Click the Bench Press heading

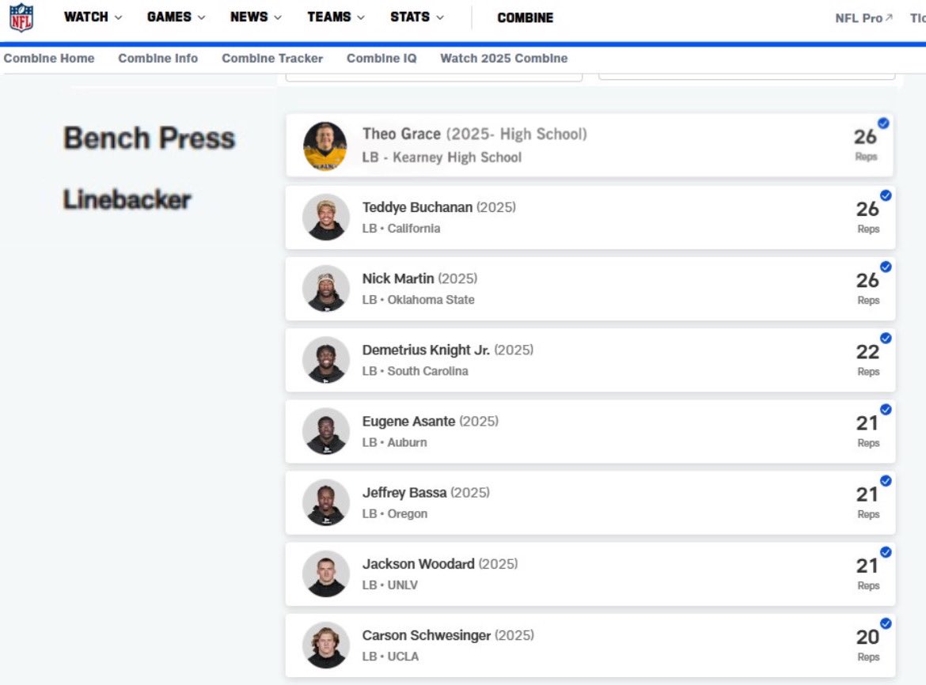point(149,138)
